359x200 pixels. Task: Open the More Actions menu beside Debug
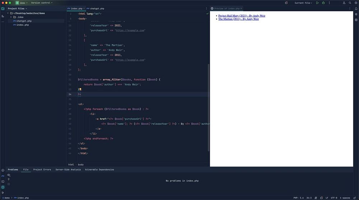(329, 3)
